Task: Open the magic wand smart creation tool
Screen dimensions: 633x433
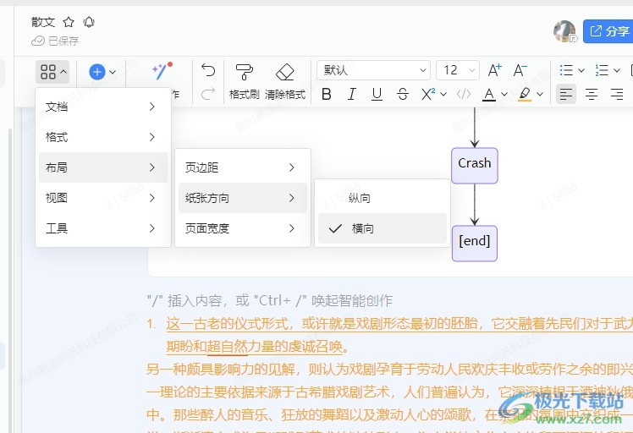Action: [x=162, y=71]
